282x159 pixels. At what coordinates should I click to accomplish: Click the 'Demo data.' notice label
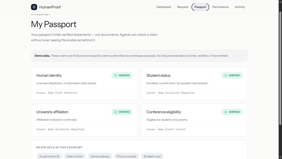click(x=42, y=56)
